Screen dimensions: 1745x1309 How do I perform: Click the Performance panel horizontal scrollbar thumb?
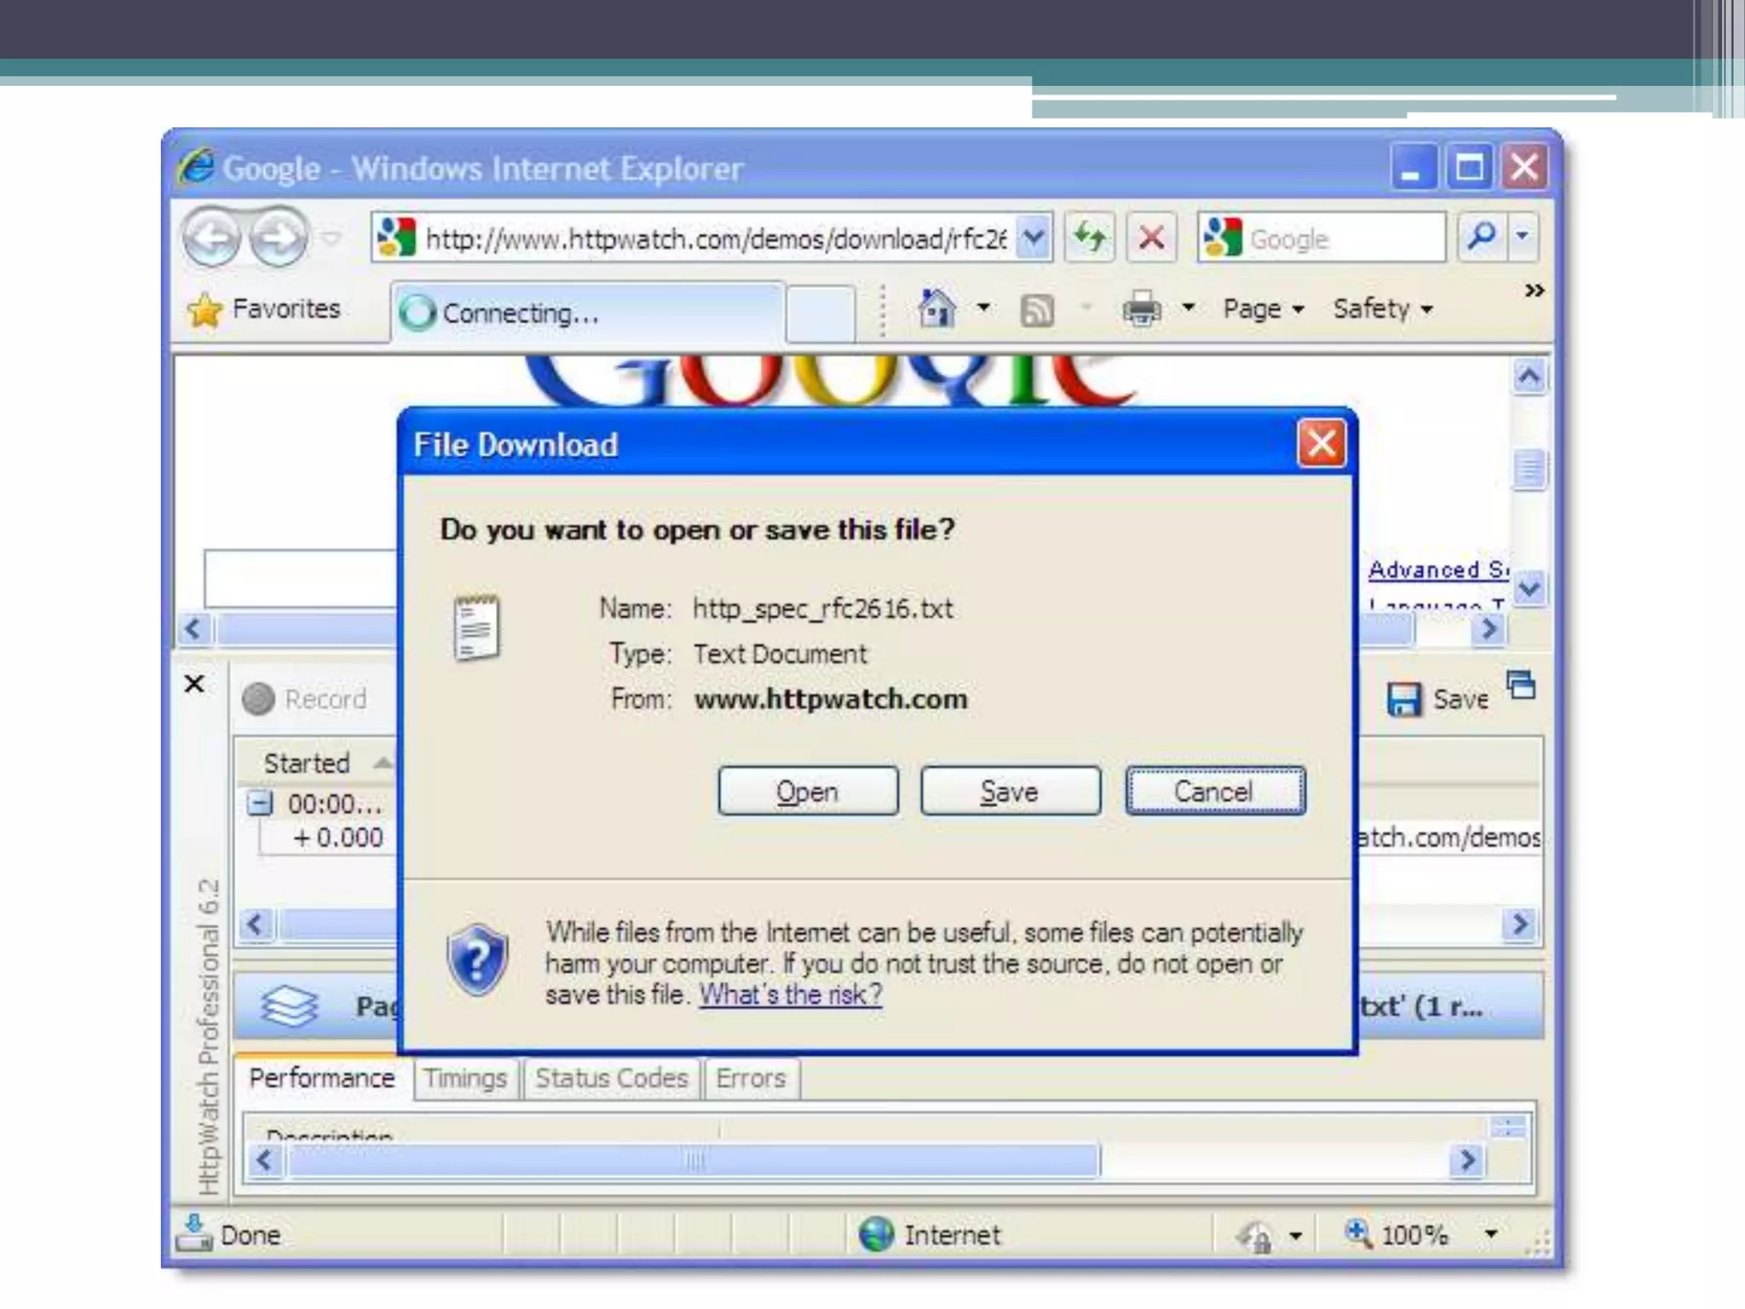click(694, 1161)
